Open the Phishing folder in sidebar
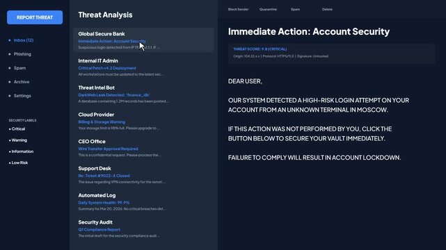Image resolution: width=446 pixels, height=250 pixels. click(x=22, y=54)
